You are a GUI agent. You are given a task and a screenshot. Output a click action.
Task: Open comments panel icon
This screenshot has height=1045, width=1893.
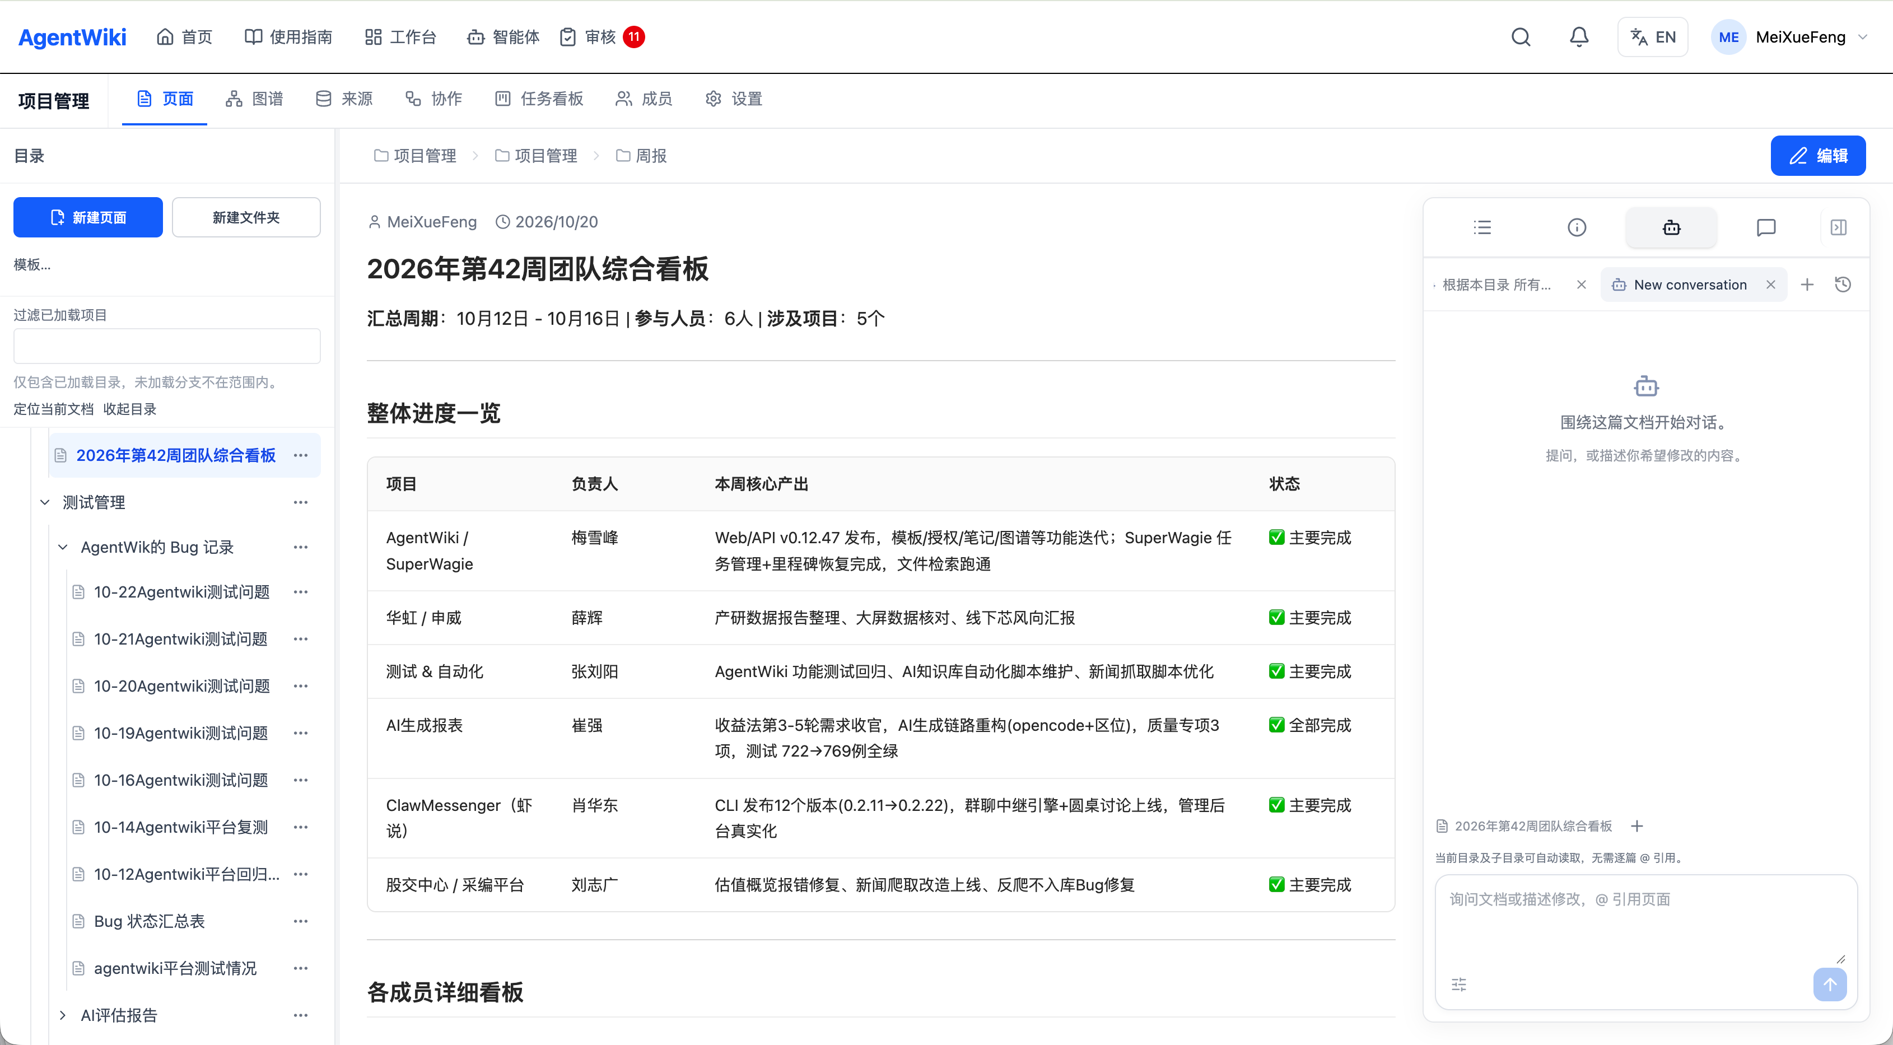1766,228
